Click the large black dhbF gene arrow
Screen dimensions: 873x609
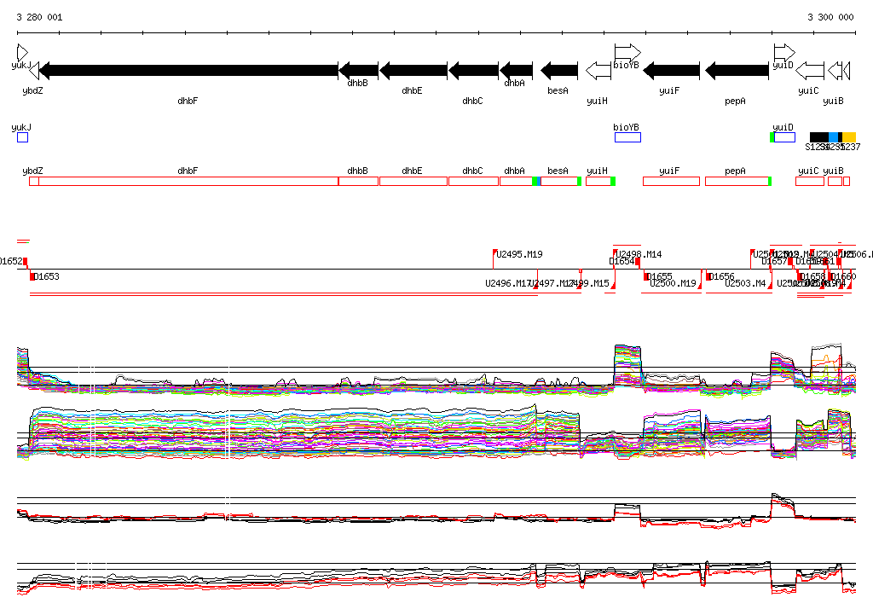[188, 71]
